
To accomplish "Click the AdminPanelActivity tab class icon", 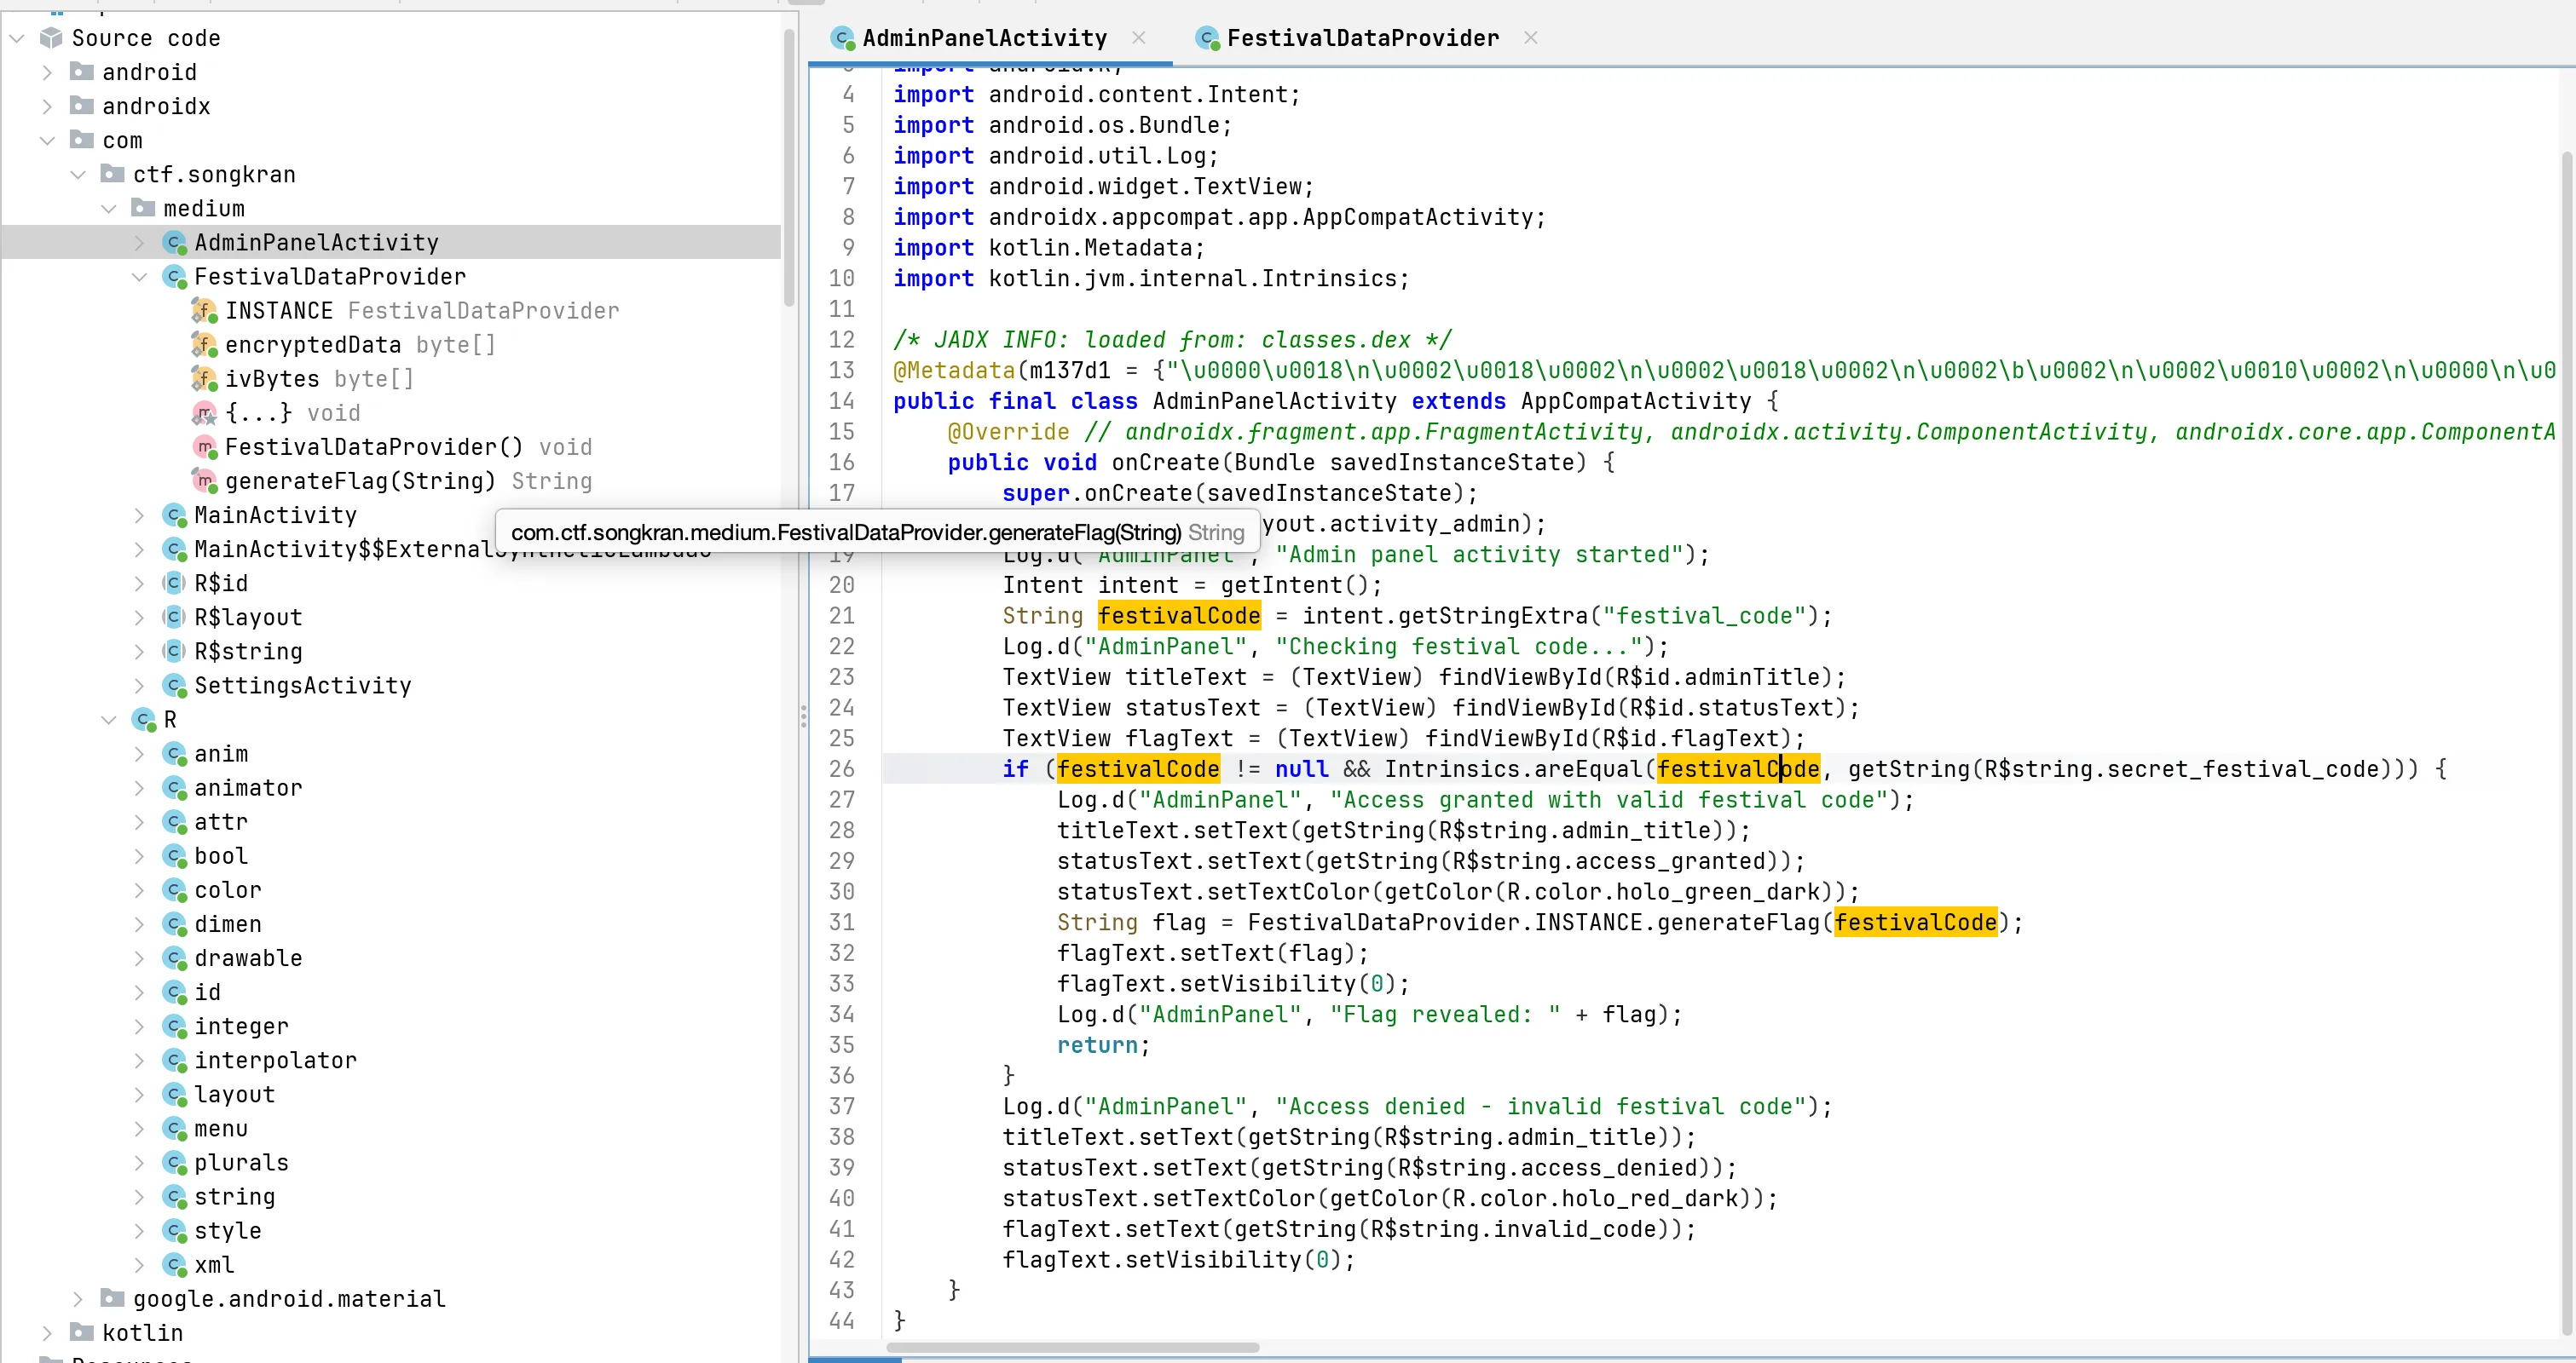I will pos(843,38).
